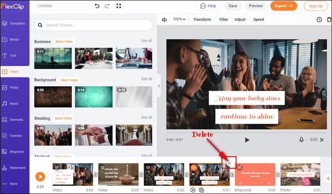Select the 0:14 teal background video
The image size is (332, 194).
94,97
